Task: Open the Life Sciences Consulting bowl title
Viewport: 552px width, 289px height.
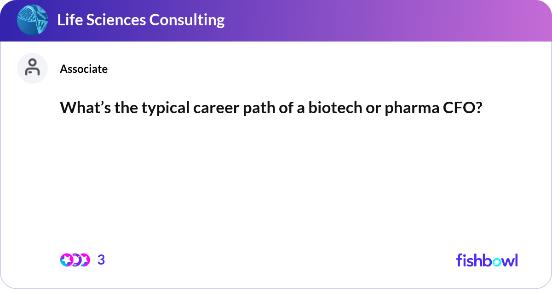Action: coord(141,20)
